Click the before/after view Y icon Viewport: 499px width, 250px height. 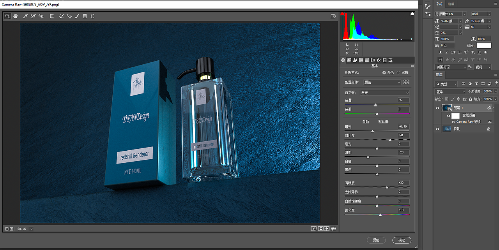[314, 229]
